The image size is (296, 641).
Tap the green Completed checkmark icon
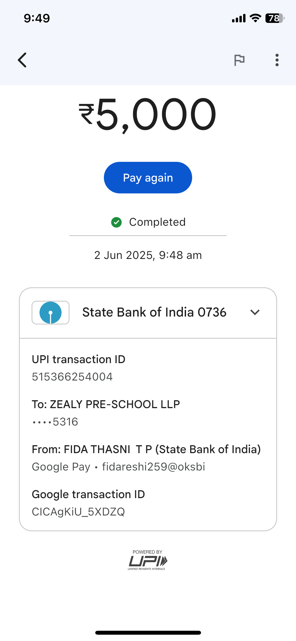click(116, 222)
